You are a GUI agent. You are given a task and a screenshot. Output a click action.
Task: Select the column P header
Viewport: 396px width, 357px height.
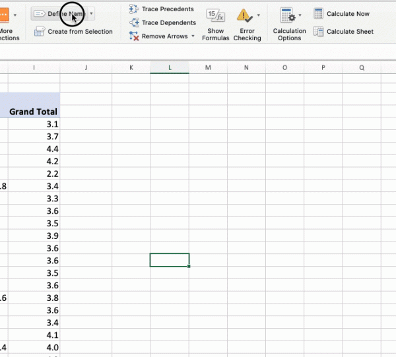click(x=323, y=67)
